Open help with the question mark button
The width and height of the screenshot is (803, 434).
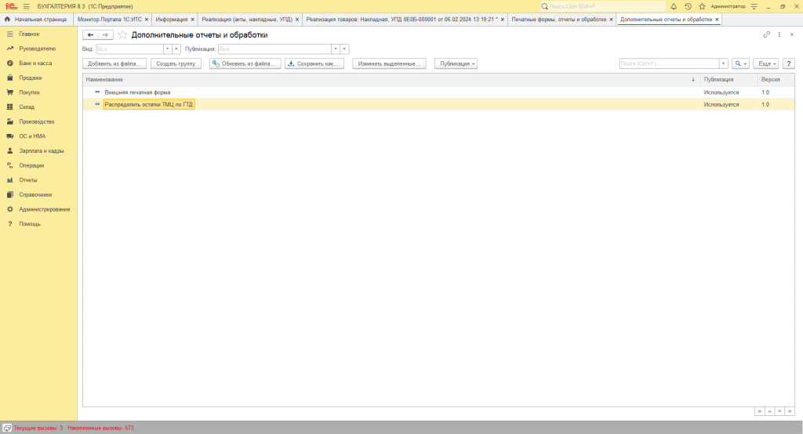(789, 64)
